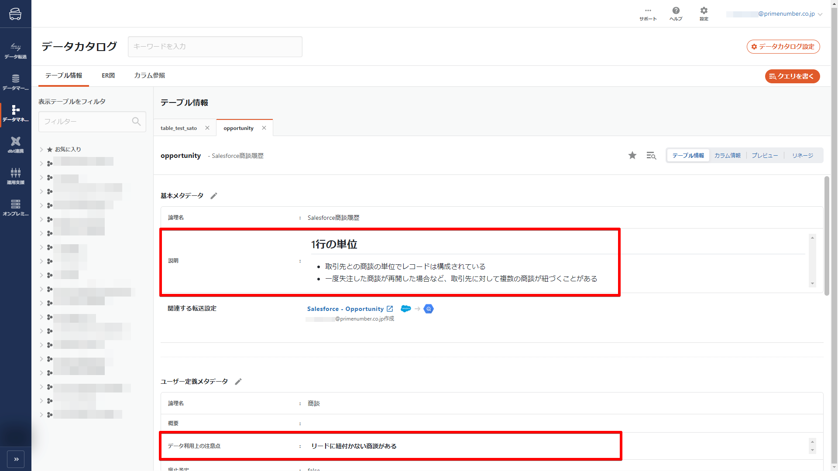This screenshot has height=471, width=838.
Task: Switch to the プレビュー view tab
Action: pyautogui.click(x=765, y=155)
